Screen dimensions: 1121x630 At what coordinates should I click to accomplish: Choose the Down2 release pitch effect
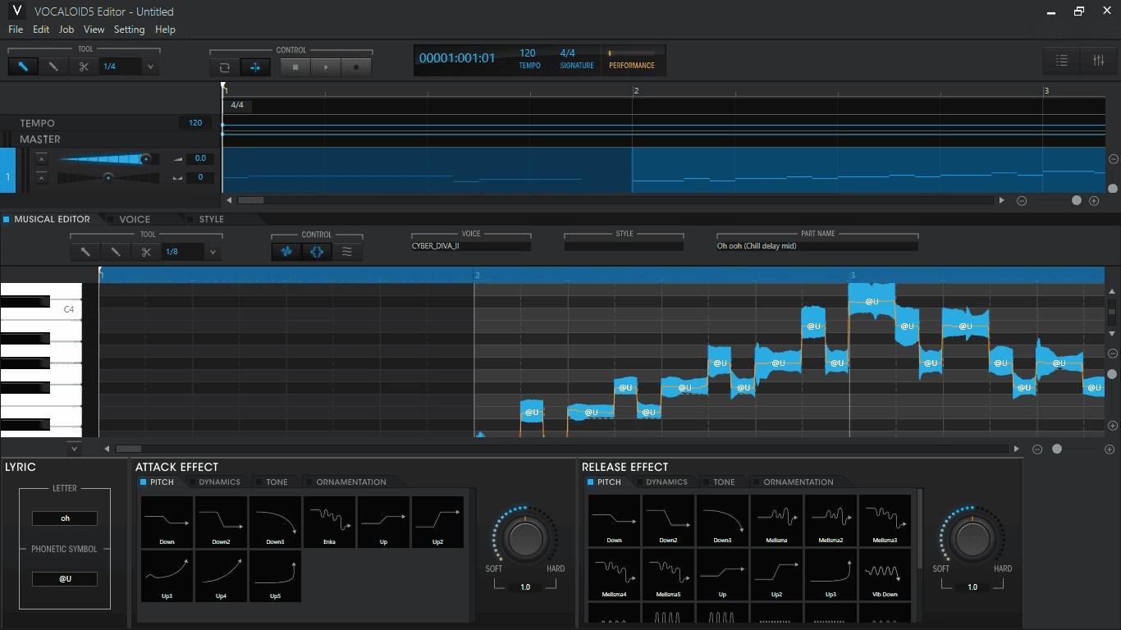pyautogui.click(x=668, y=520)
